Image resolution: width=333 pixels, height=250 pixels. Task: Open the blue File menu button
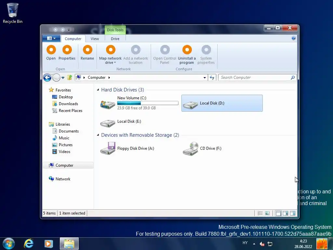[x=51, y=38]
